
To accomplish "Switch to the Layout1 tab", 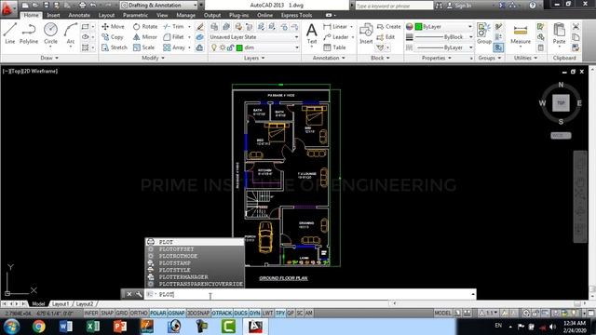I will point(61,304).
